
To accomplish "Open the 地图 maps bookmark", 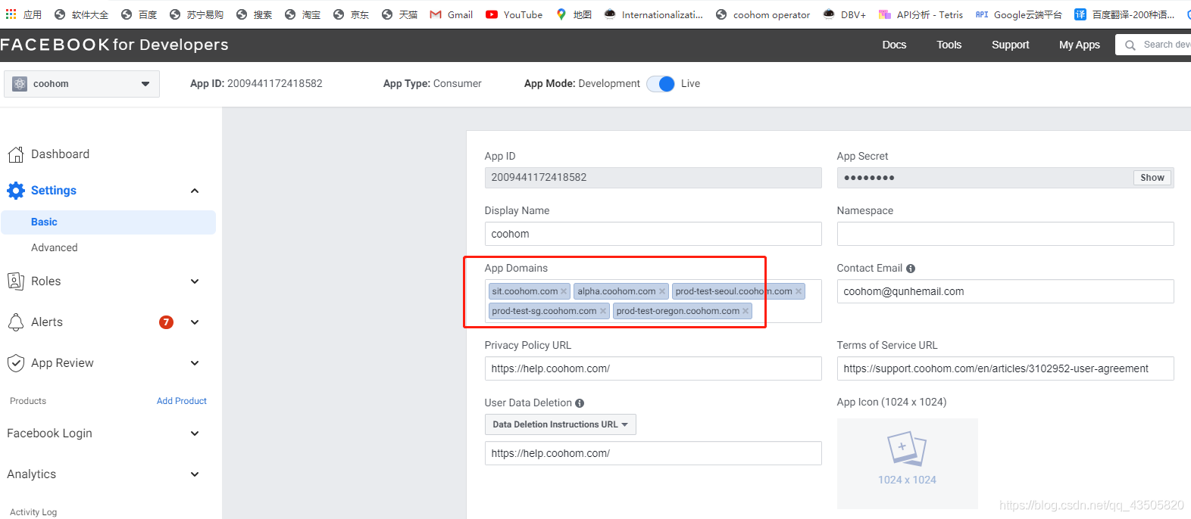I will (574, 14).
